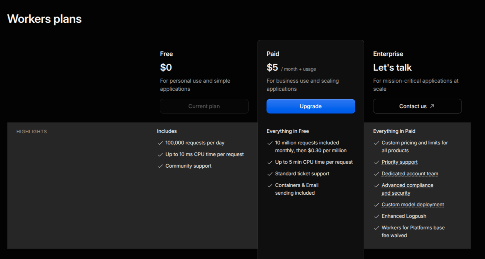This screenshot has width=485, height=259.
Task: Open the Priority support link
Action: coord(400,162)
